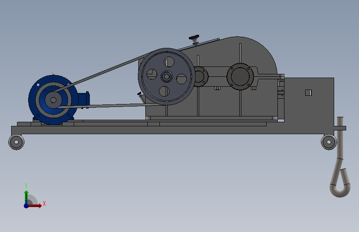Click the black knob on top of the housing
The height and width of the screenshot is (232, 359).
[x=194, y=39]
